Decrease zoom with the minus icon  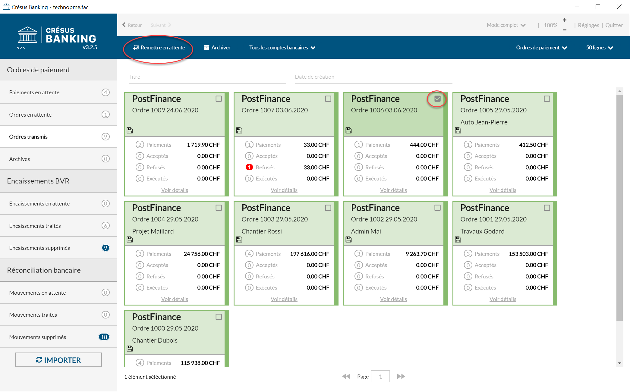point(565,30)
